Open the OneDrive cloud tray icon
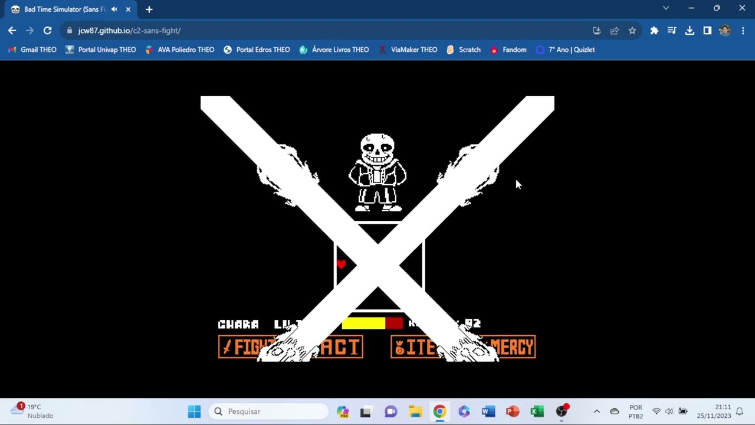This screenshot has height=425, width=755. point(615,411)
